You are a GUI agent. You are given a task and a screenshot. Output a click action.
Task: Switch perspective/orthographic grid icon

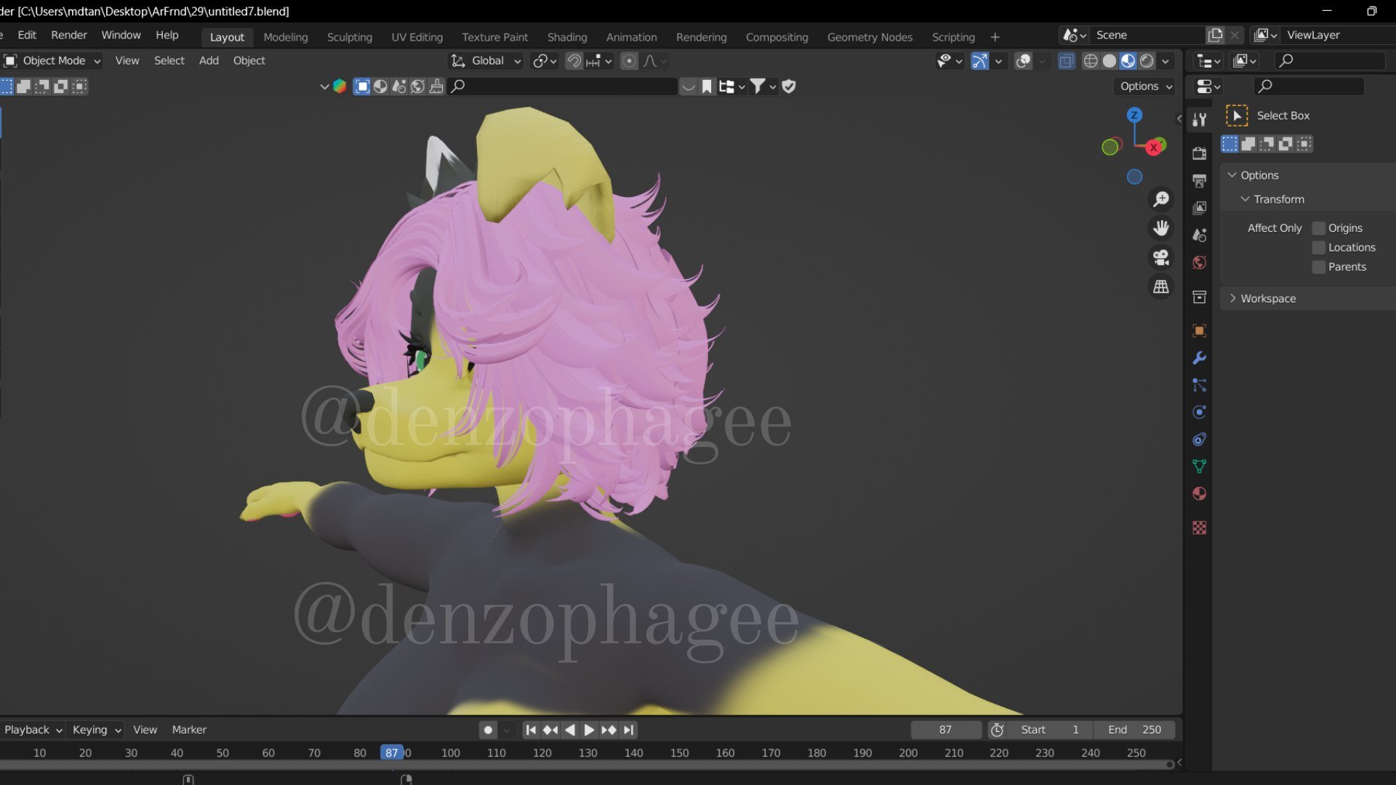click(x=1161, y=287)
